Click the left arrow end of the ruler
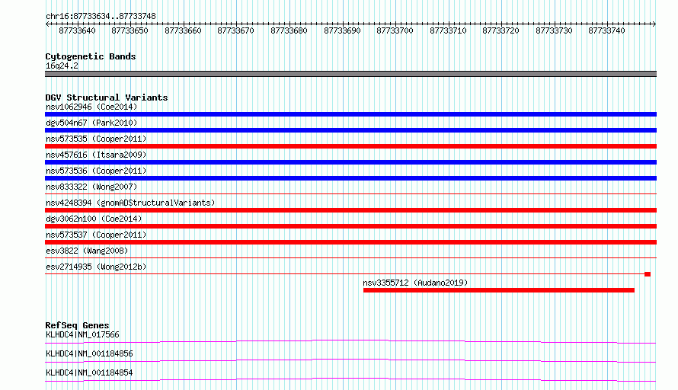Screen dimensions: 678x390 click(x=47, y=24)
